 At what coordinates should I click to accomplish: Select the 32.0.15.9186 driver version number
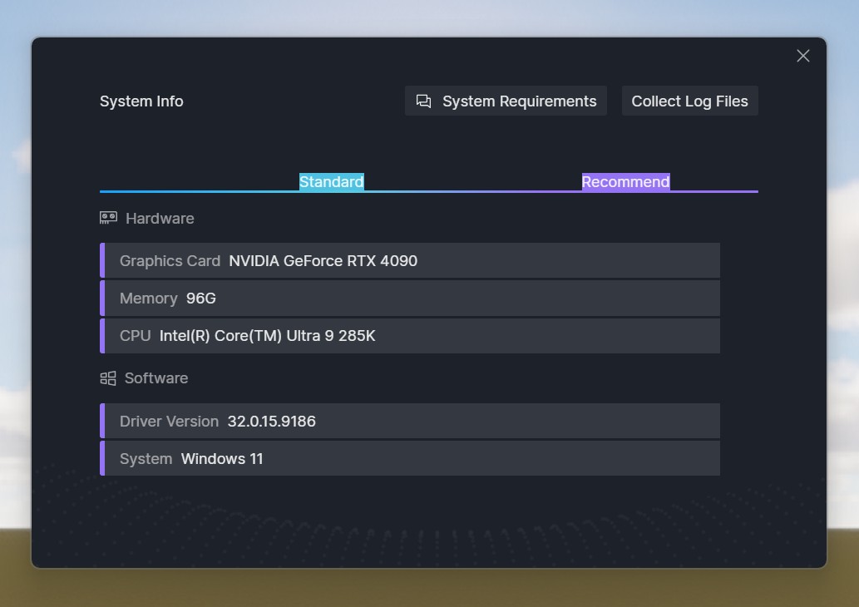[272, 422]
